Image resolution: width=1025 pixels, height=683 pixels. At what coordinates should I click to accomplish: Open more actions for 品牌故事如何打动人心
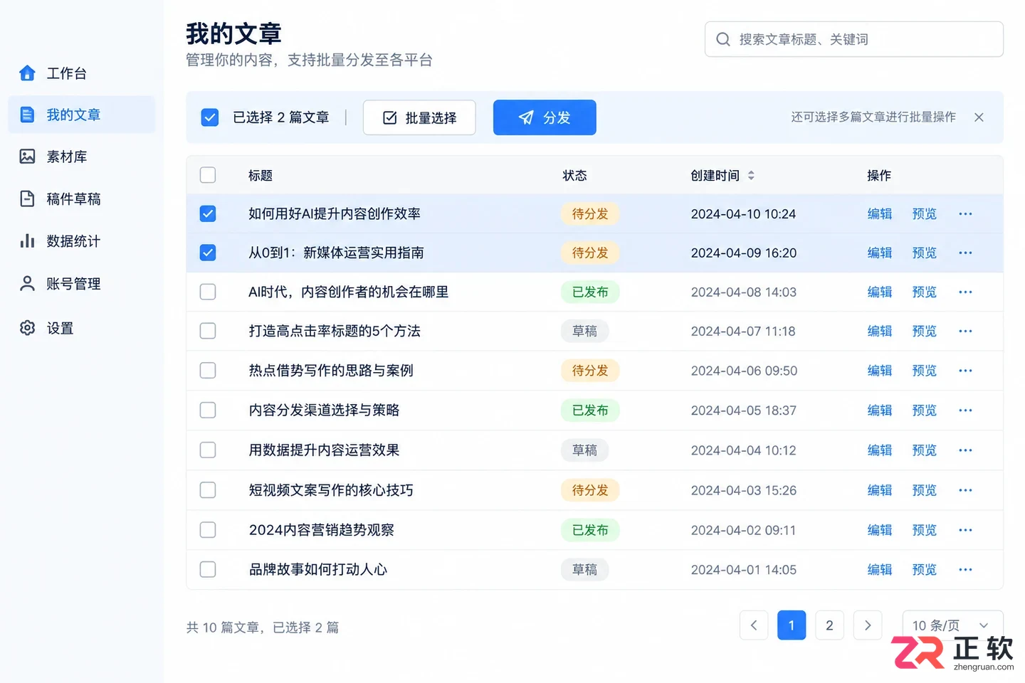(x=965, y=569)
